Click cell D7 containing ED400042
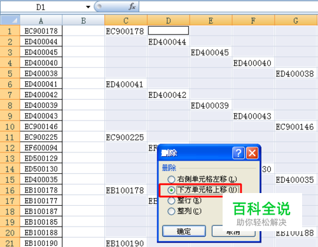 [169, 95]
